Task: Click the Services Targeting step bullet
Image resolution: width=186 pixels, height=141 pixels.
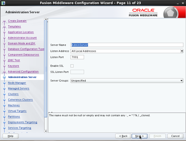Action: click(4, 128)
